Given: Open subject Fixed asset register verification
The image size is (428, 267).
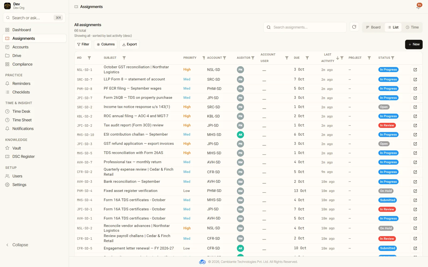Looking at the screenshot, I should (x=131, y=191).
